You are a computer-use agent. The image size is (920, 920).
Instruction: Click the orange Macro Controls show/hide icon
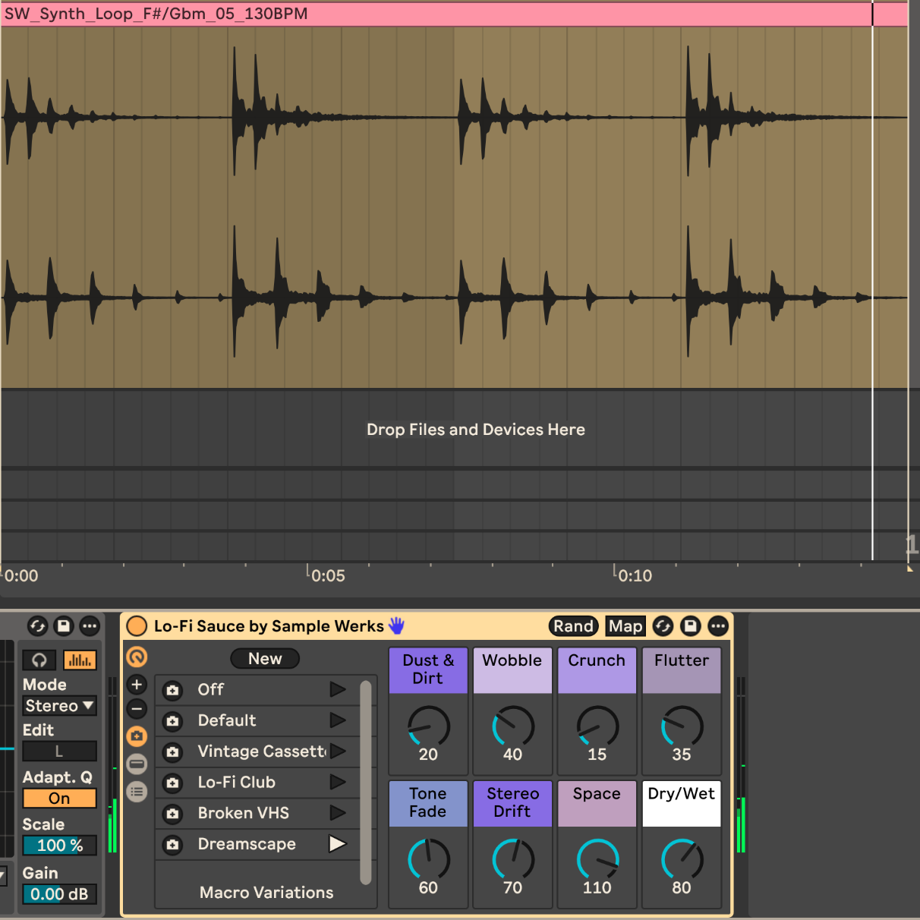coord(137,657)
